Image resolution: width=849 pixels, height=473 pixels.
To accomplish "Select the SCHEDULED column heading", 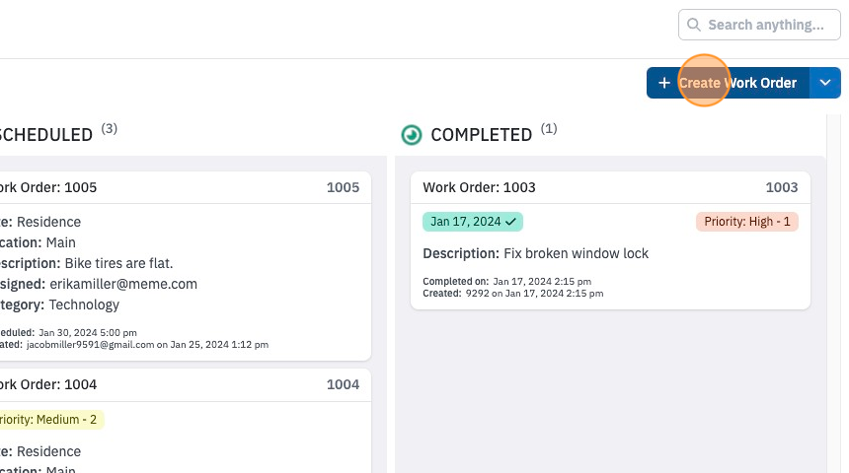I will [46, 135].
